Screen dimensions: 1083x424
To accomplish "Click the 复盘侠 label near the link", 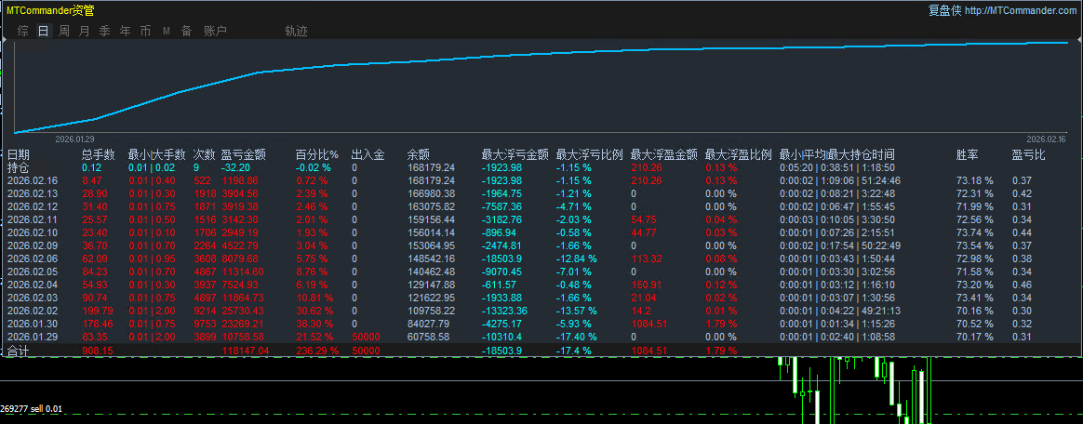I will pos(945,10).
